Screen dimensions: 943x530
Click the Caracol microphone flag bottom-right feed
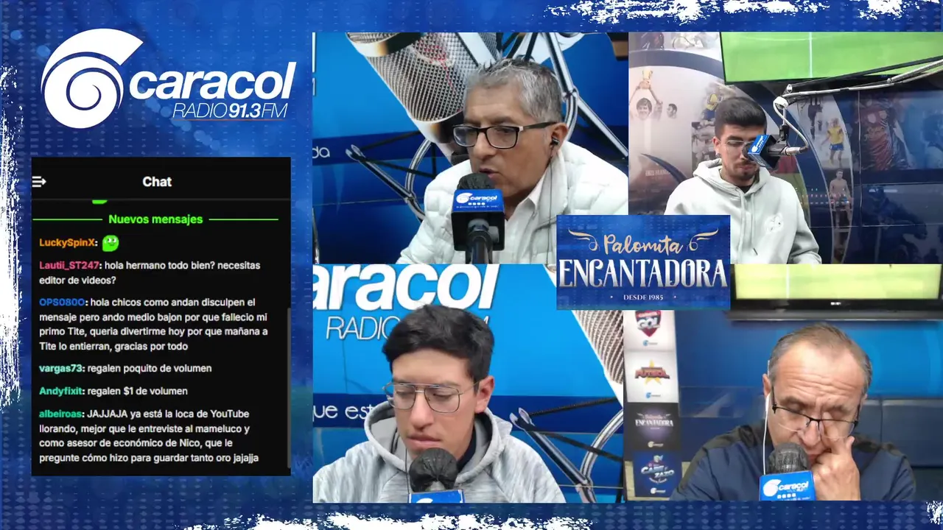point(787,487)
